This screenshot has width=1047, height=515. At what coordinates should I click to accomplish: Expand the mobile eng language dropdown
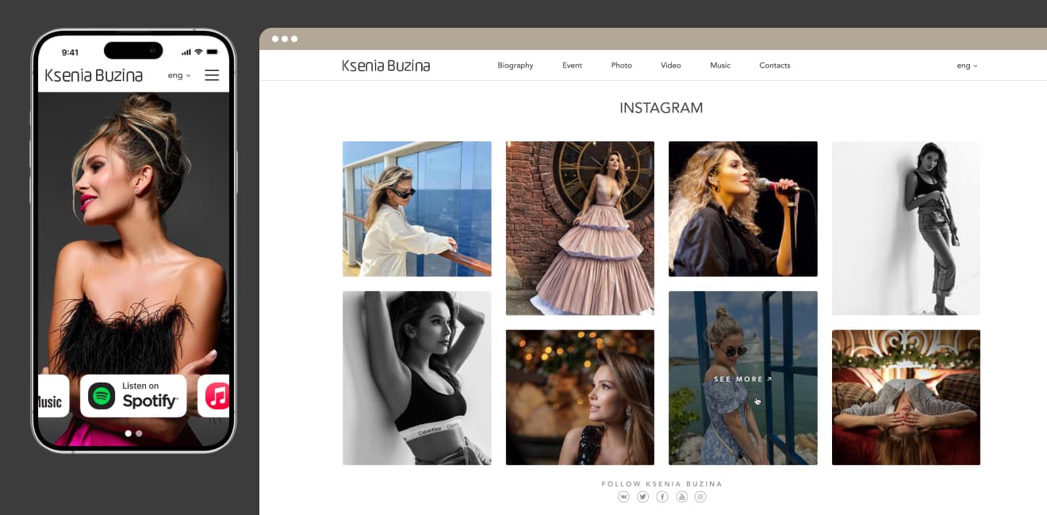(179, 75)
